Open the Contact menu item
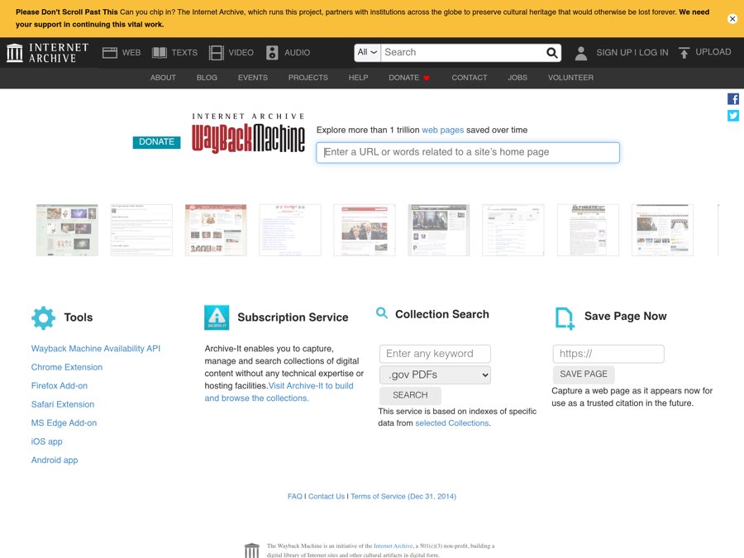 [x=470, y=78]
